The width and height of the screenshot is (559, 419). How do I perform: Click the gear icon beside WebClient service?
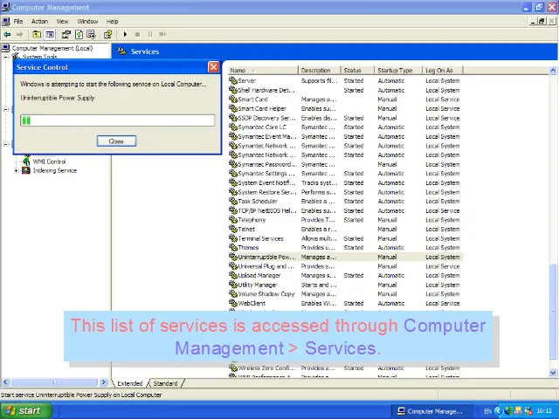[x=233, y=303]
